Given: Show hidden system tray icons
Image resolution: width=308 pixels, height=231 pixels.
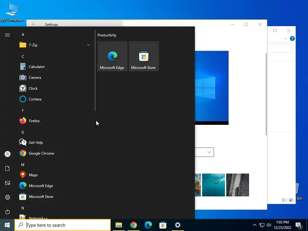Looking at the screenshot, I should pyautogui.click(x=254, y=225).
